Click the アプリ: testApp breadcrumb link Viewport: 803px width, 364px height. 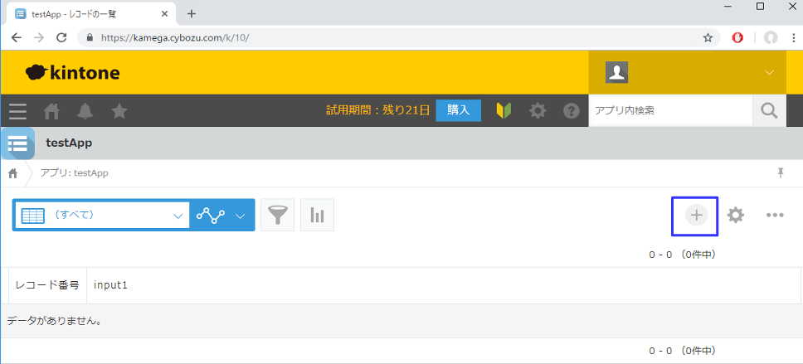coord(75,173)
